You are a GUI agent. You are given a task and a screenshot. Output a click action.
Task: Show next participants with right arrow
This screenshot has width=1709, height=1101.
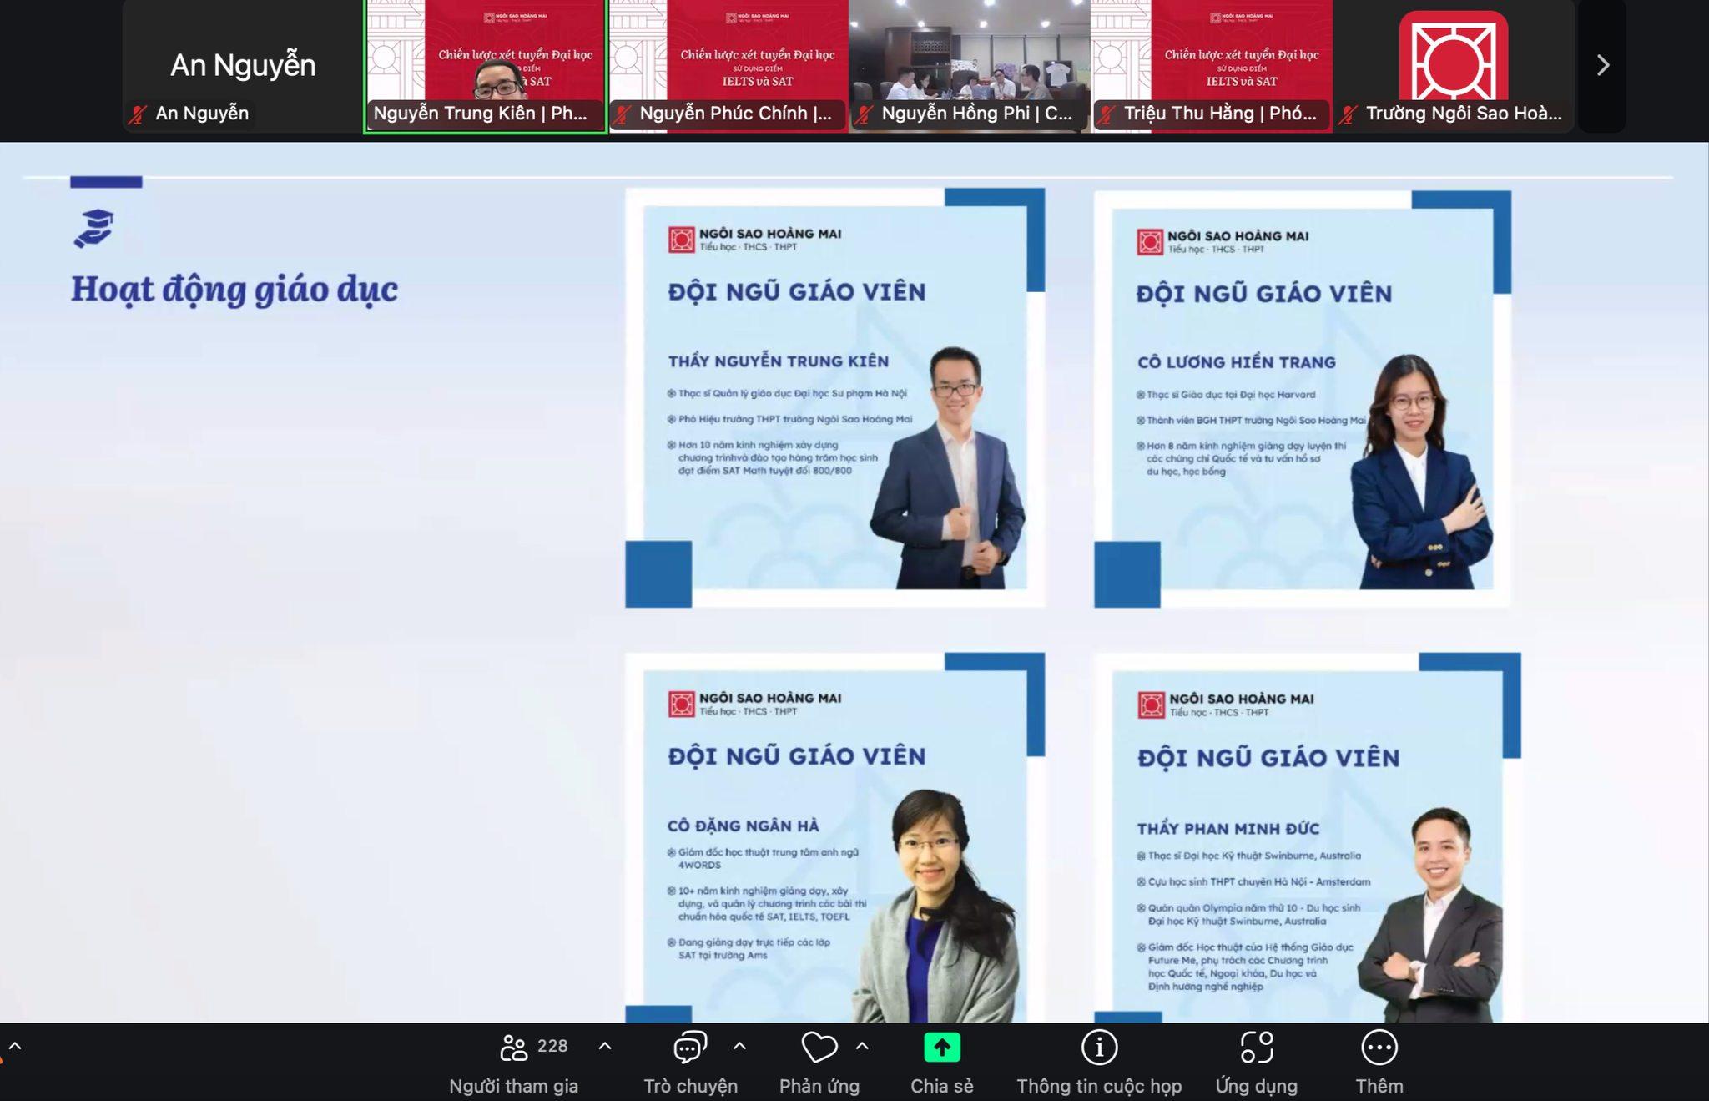(x=1602, y=65)
